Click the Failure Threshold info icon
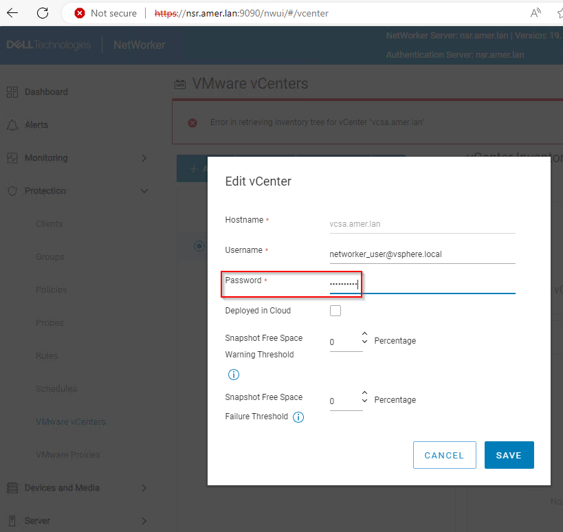Viewport: 563px width, 532px height. coord(298,417)
